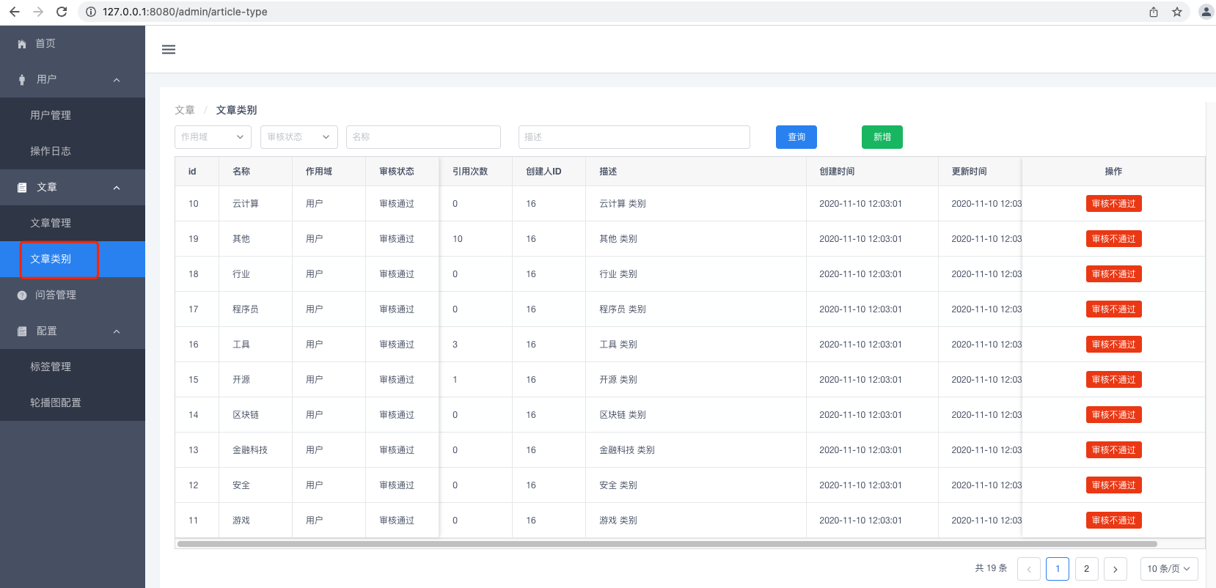Reload the page with refresh icon

pyautogui.click(x=62, y=12)
